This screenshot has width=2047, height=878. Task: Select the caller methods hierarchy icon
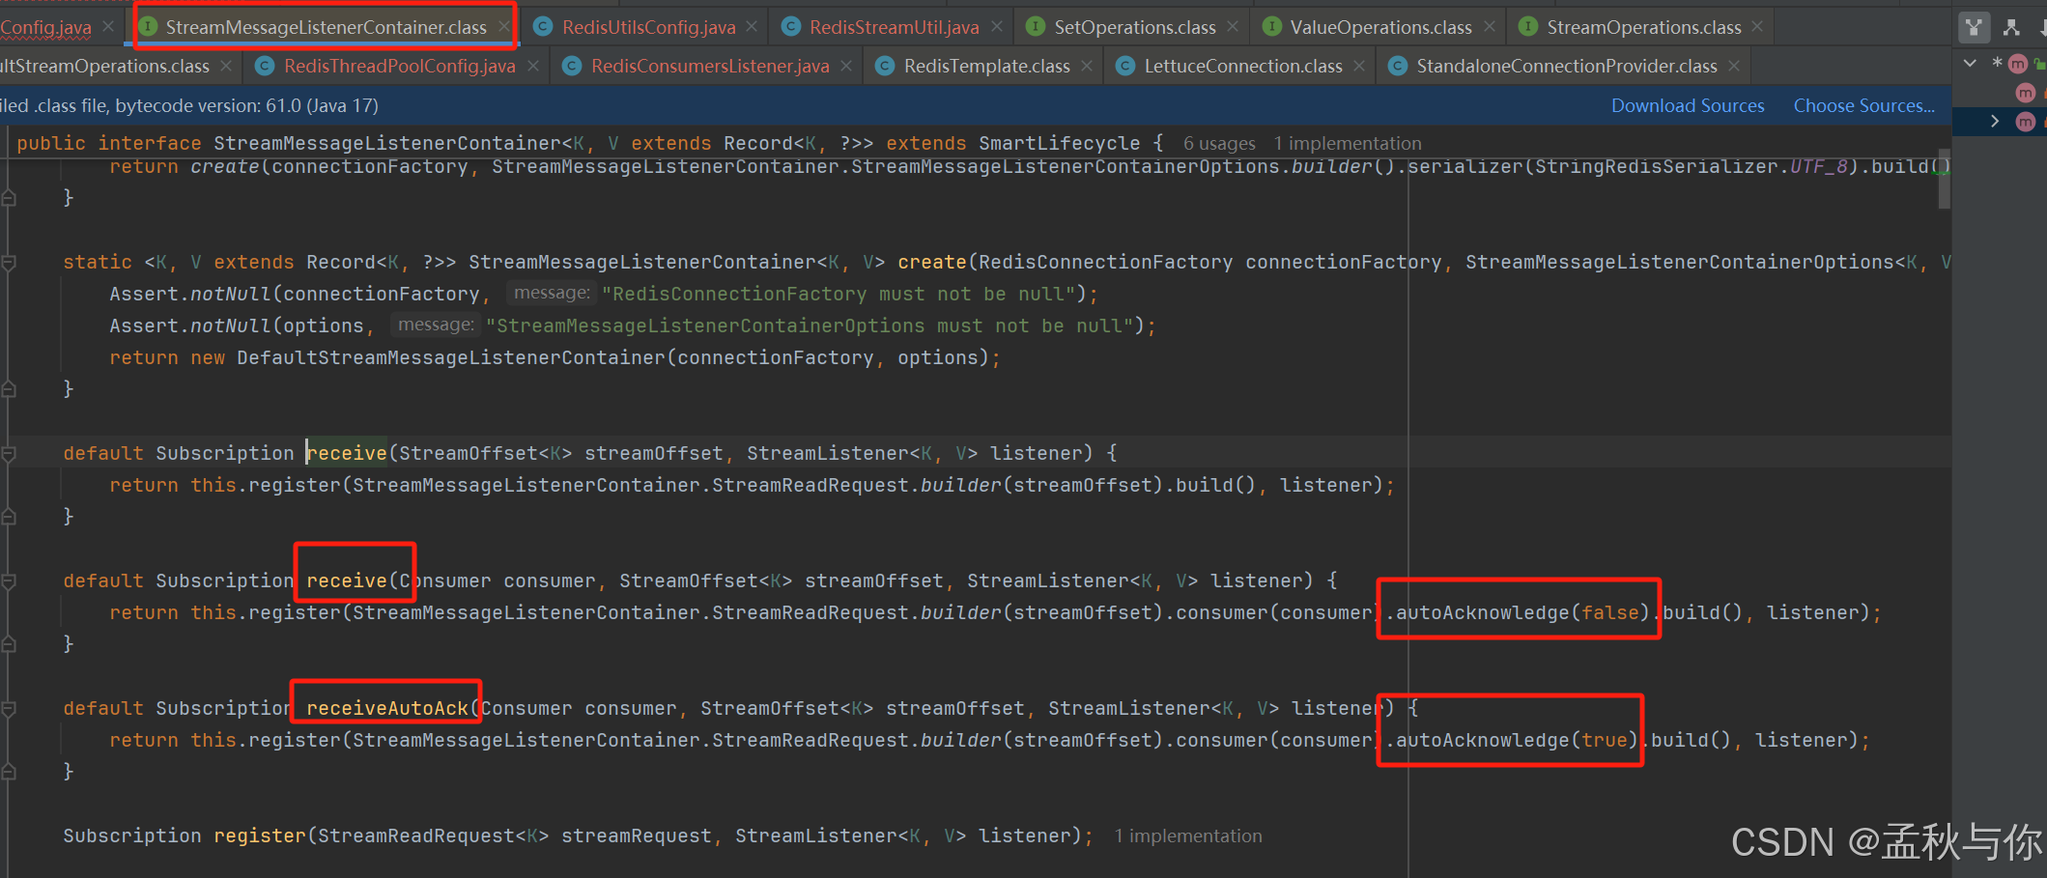click(x=1975, y=27)
